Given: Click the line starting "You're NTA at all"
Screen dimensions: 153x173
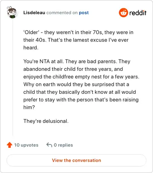Looking at the screenshot, I should coord(77,62).
